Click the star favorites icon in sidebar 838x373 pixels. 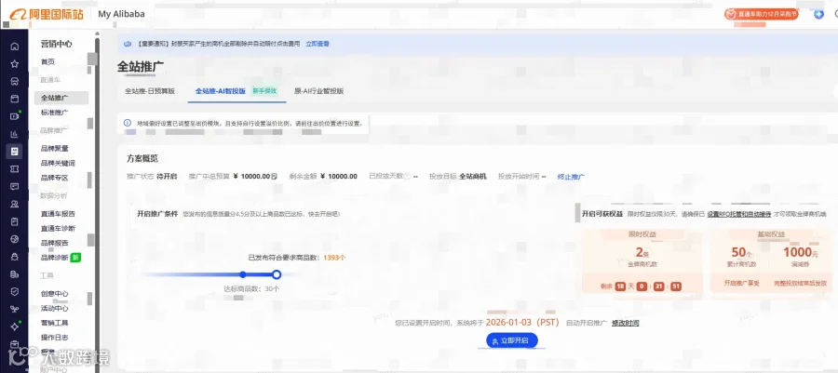[14, 63]
